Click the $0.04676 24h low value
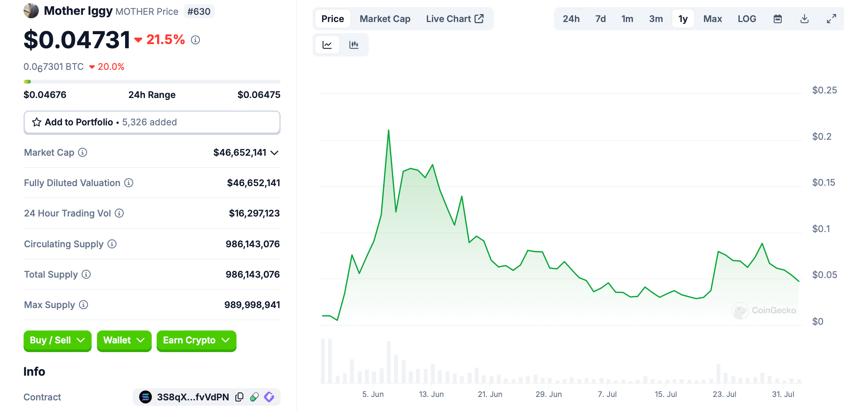 point(45,95)
